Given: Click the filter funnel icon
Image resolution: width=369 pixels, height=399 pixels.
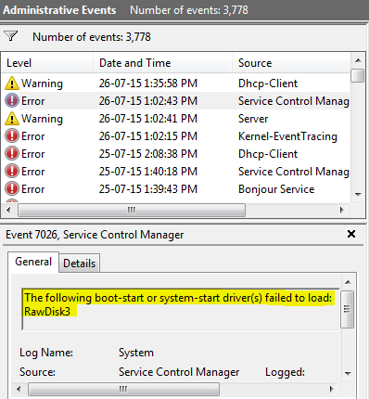Looking at the screenshot, I should point(11,36).
